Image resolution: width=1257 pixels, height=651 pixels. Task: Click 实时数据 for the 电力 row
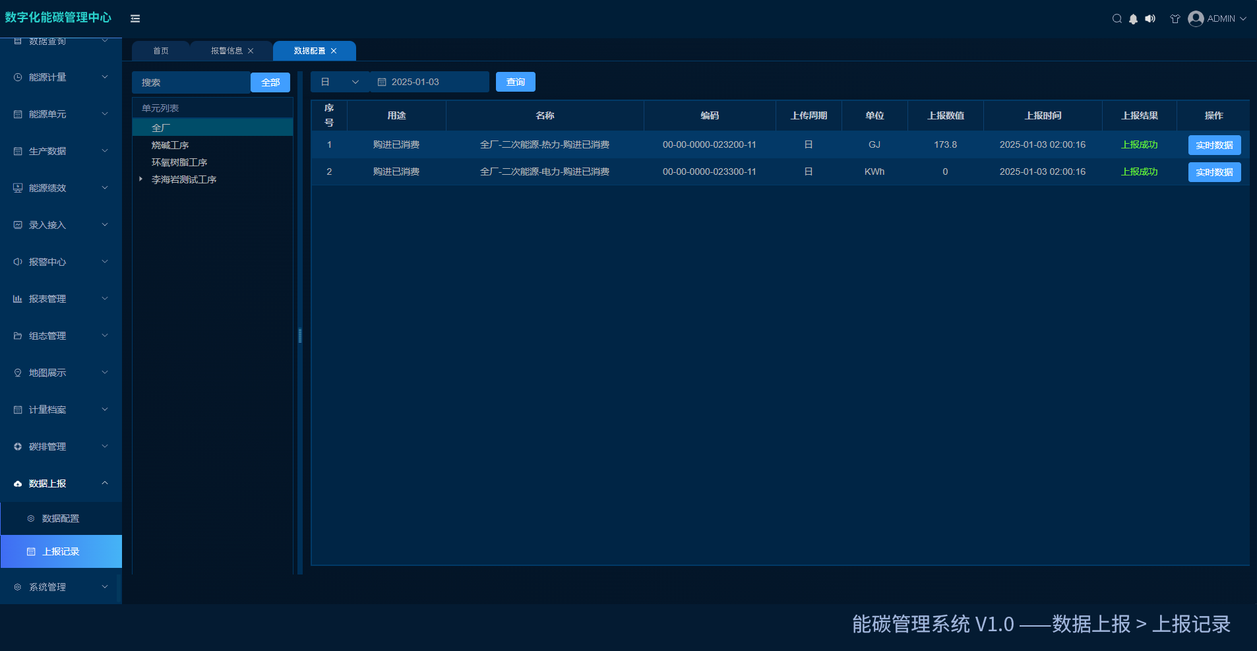pyautogui.click(x=1214, y=172)
